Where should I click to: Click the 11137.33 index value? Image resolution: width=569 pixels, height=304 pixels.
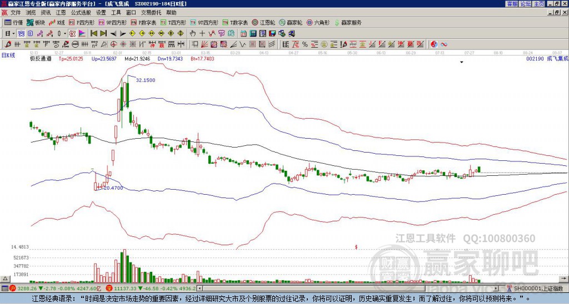(124, 288)
